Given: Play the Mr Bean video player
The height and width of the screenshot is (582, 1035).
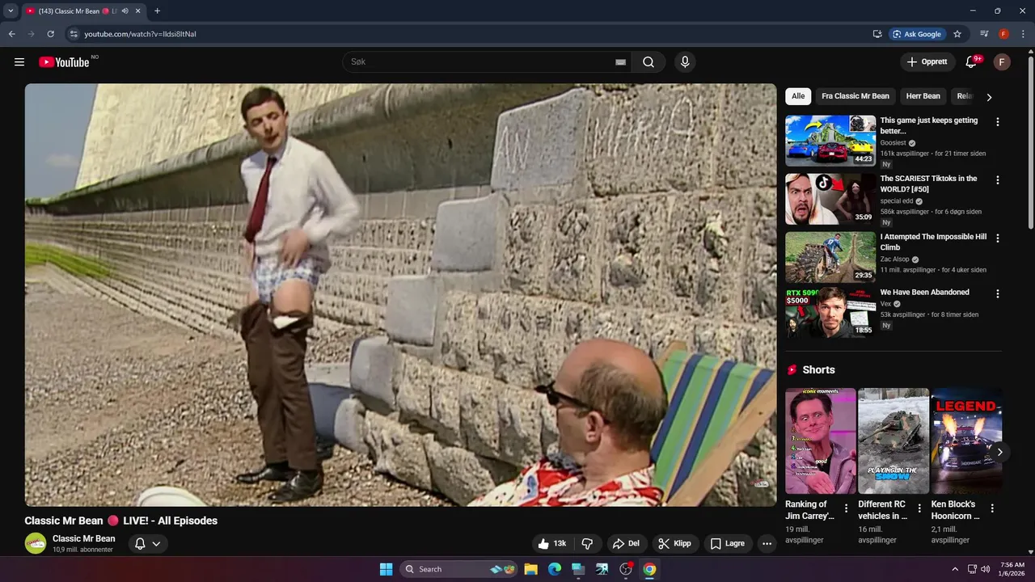Looking at the screenshot, I should coord(400,295).
